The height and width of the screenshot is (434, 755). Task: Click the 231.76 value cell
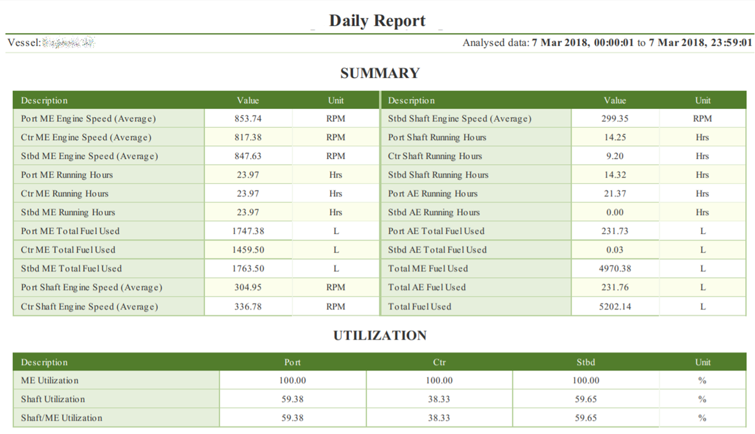(615, 288)
